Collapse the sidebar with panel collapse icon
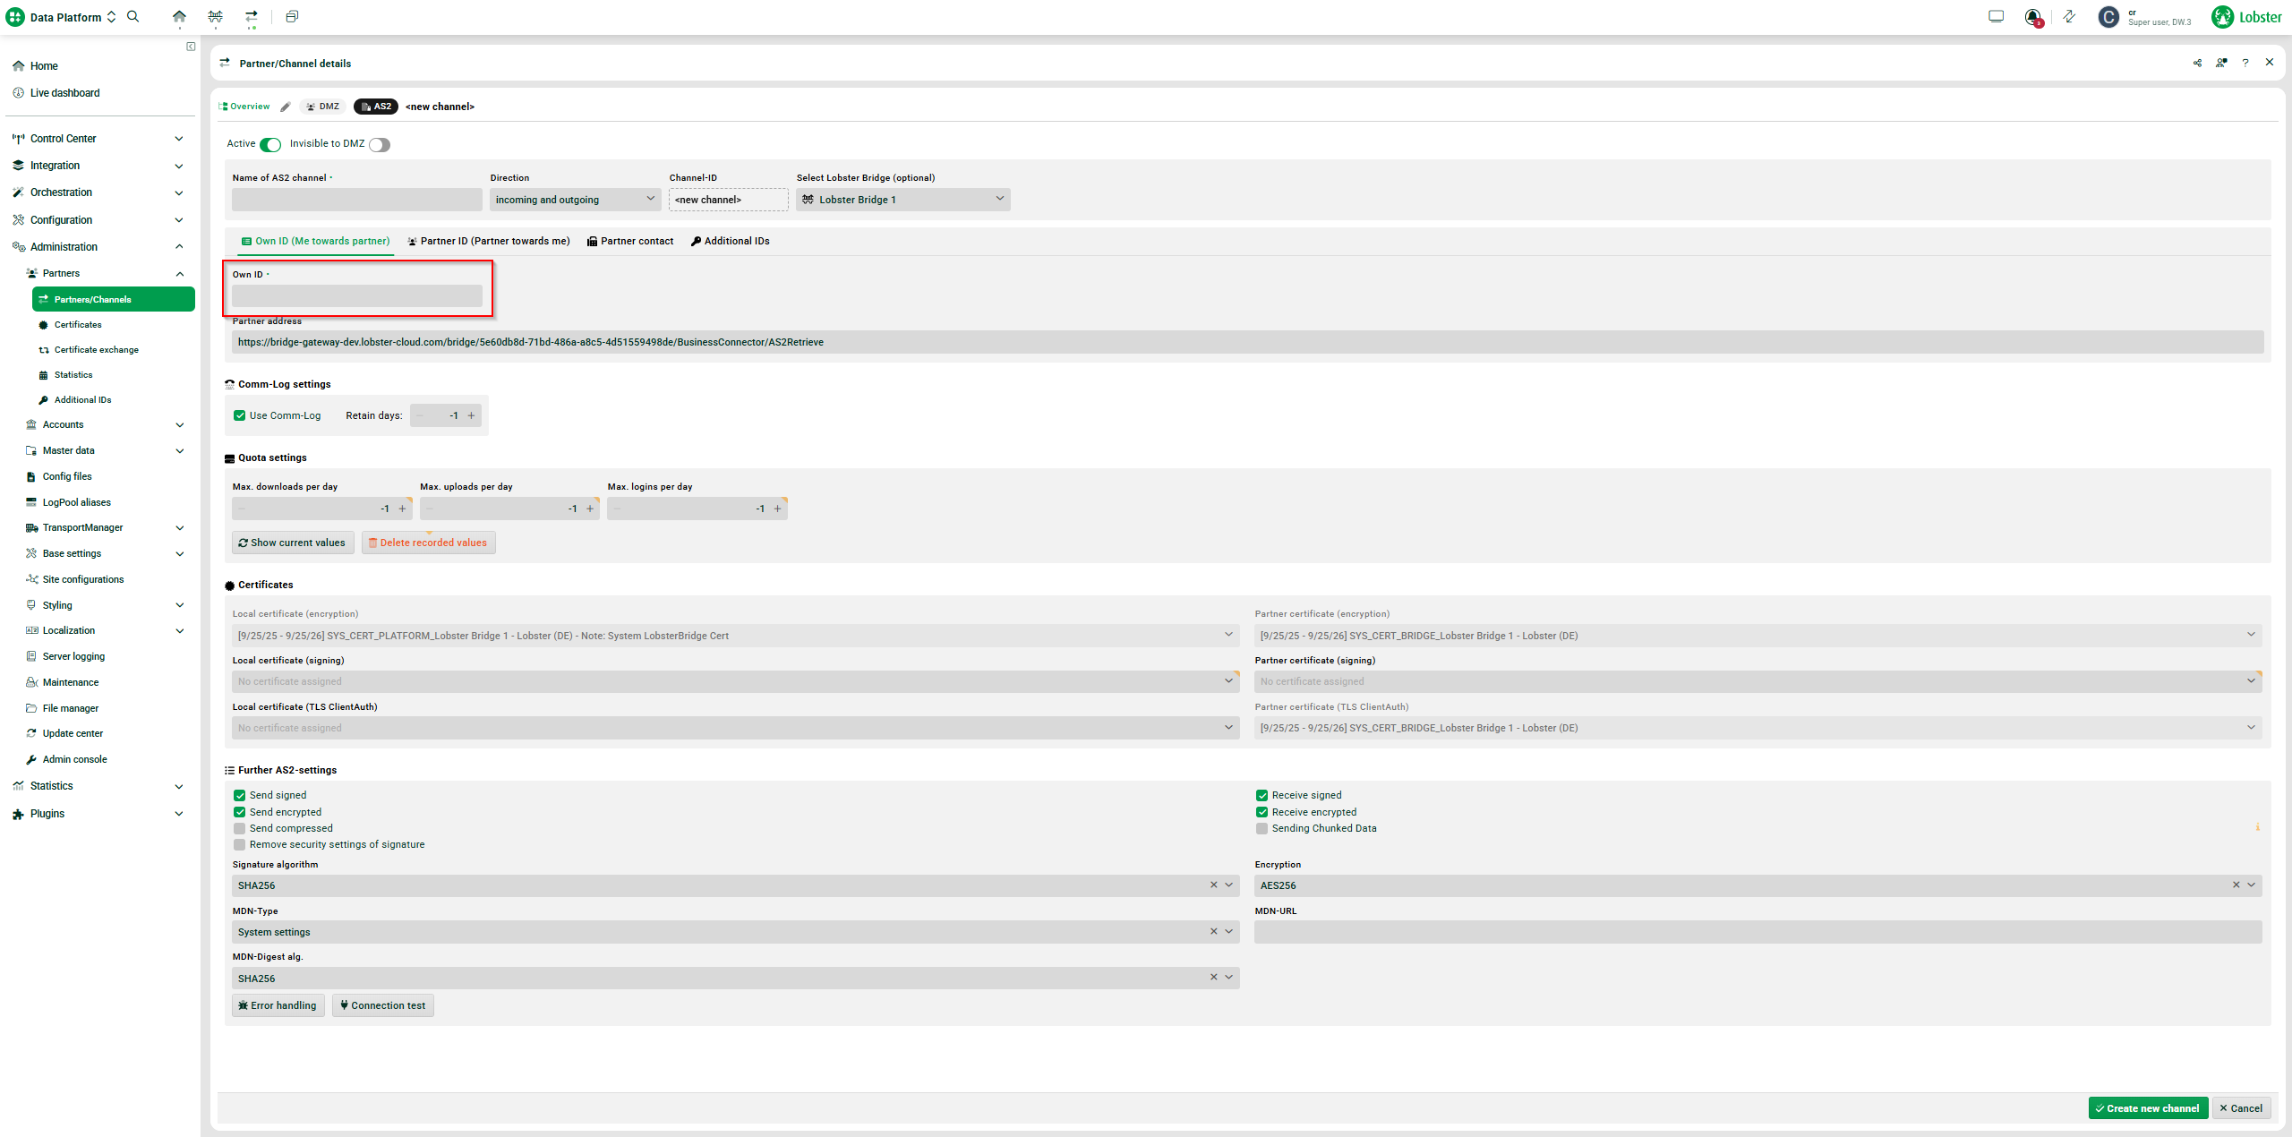The width and height of the screenshot is (2292, 1137). pos(191,47)
